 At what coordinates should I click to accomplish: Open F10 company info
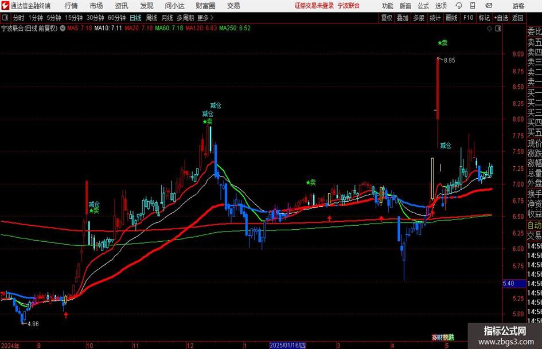click(469, 18)
